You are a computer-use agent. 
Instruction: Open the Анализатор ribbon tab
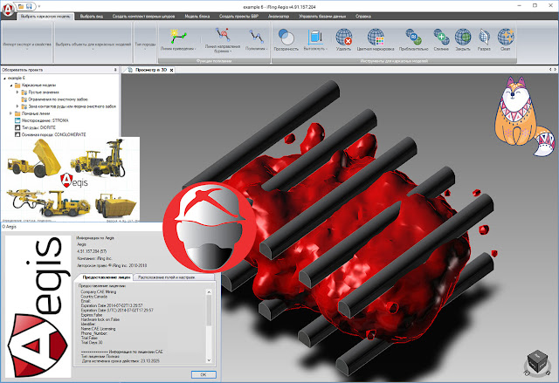click(x=279, y=17)
